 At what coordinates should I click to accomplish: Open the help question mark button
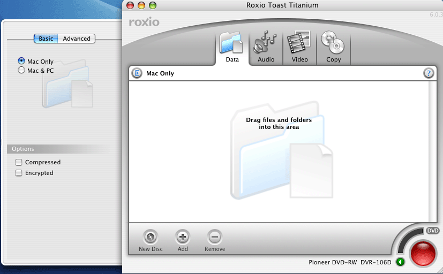(x=429, y=73)
